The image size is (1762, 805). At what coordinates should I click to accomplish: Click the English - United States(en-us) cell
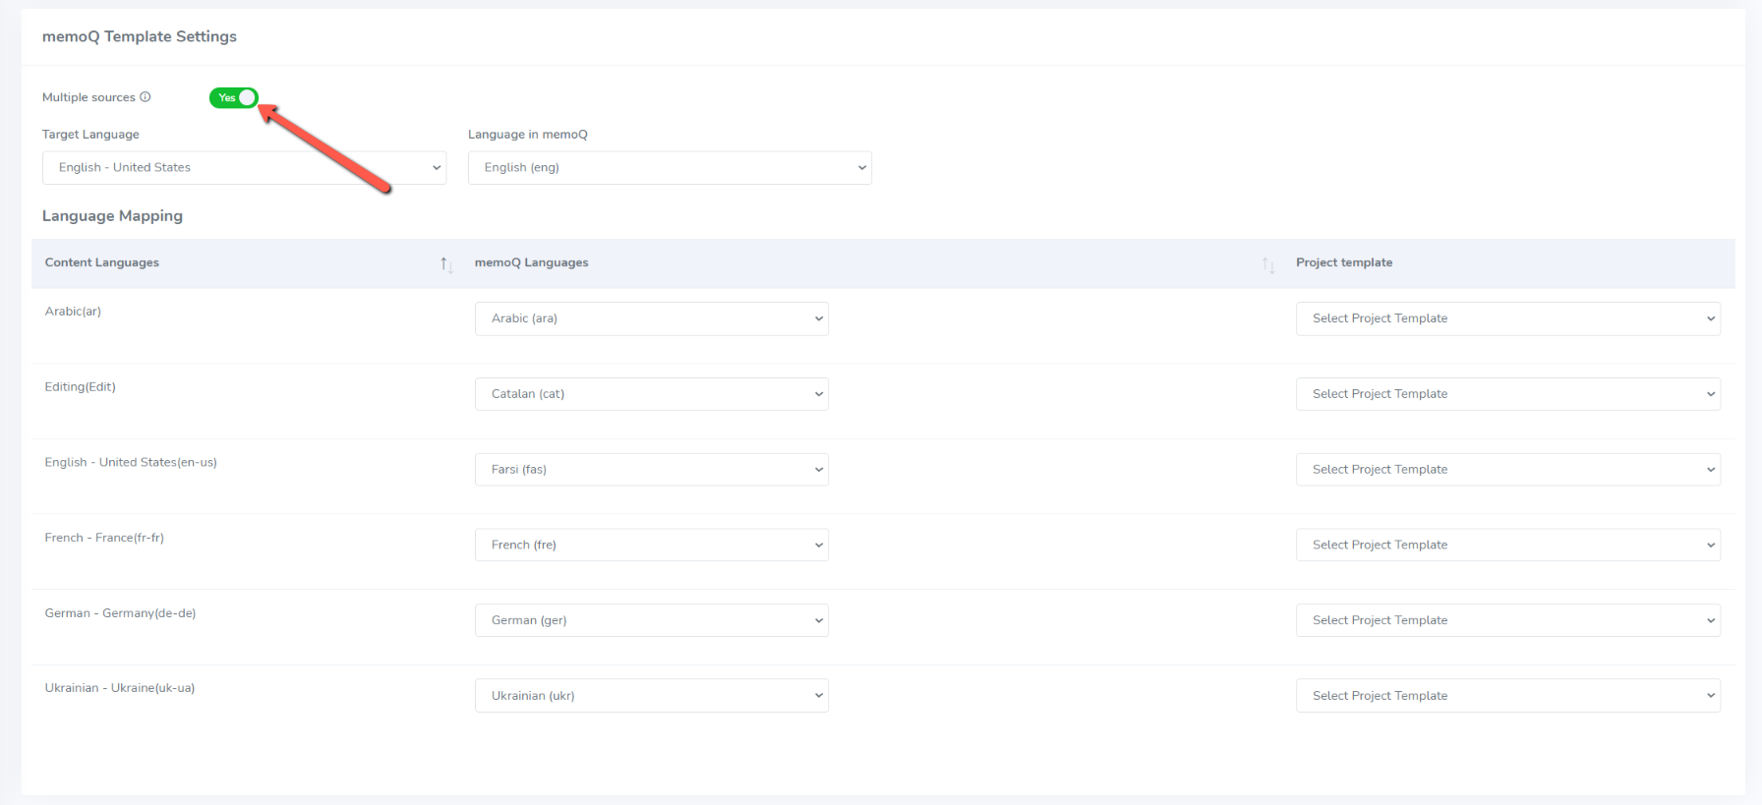click(131, 462)
